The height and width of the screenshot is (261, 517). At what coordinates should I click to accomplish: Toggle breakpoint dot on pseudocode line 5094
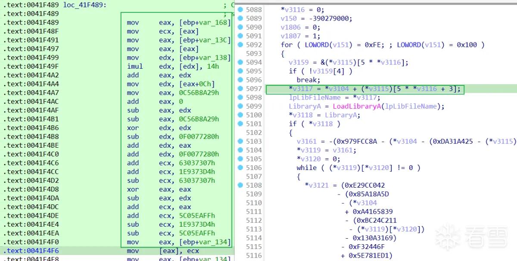pos(240,62)
